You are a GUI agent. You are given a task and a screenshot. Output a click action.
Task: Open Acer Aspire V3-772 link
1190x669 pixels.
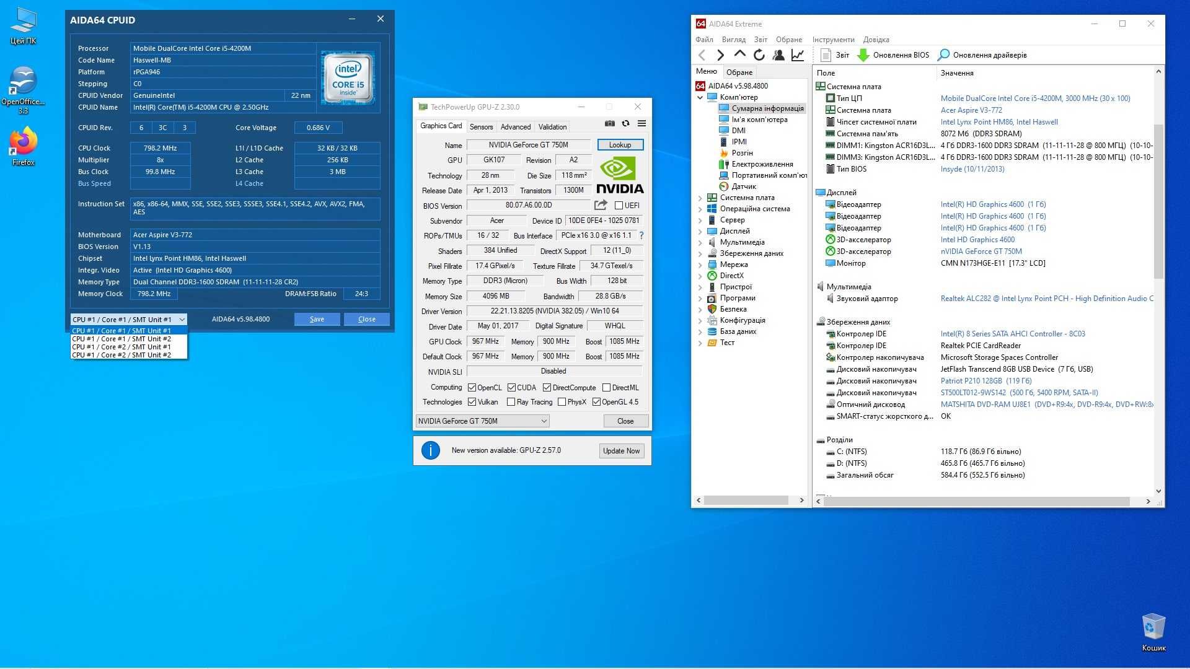point(971,110)
